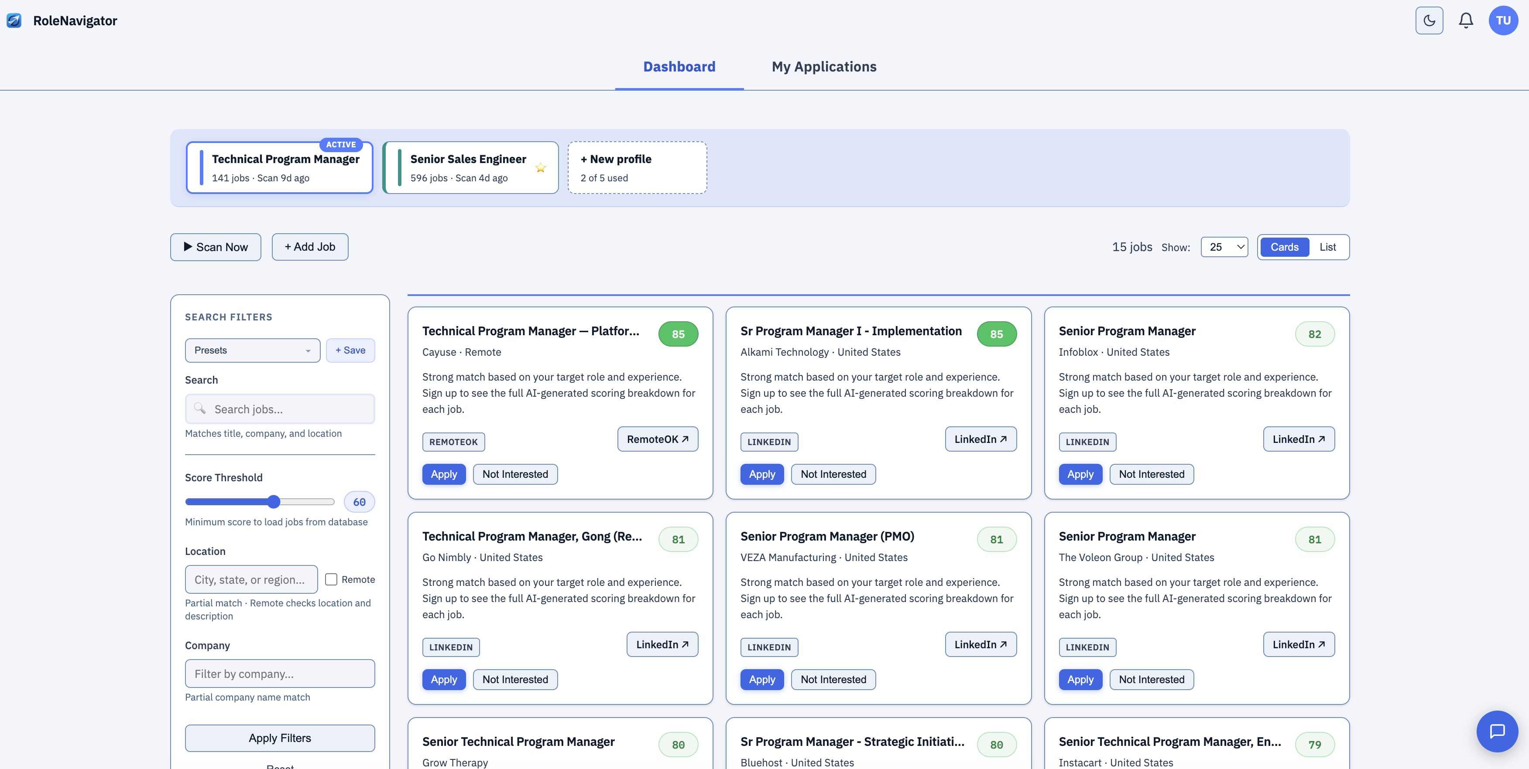Viewport: 1529px width, 769px height.
Task: Open LinkedIn link for the Infoblox job
Action: coord(1299,439)
